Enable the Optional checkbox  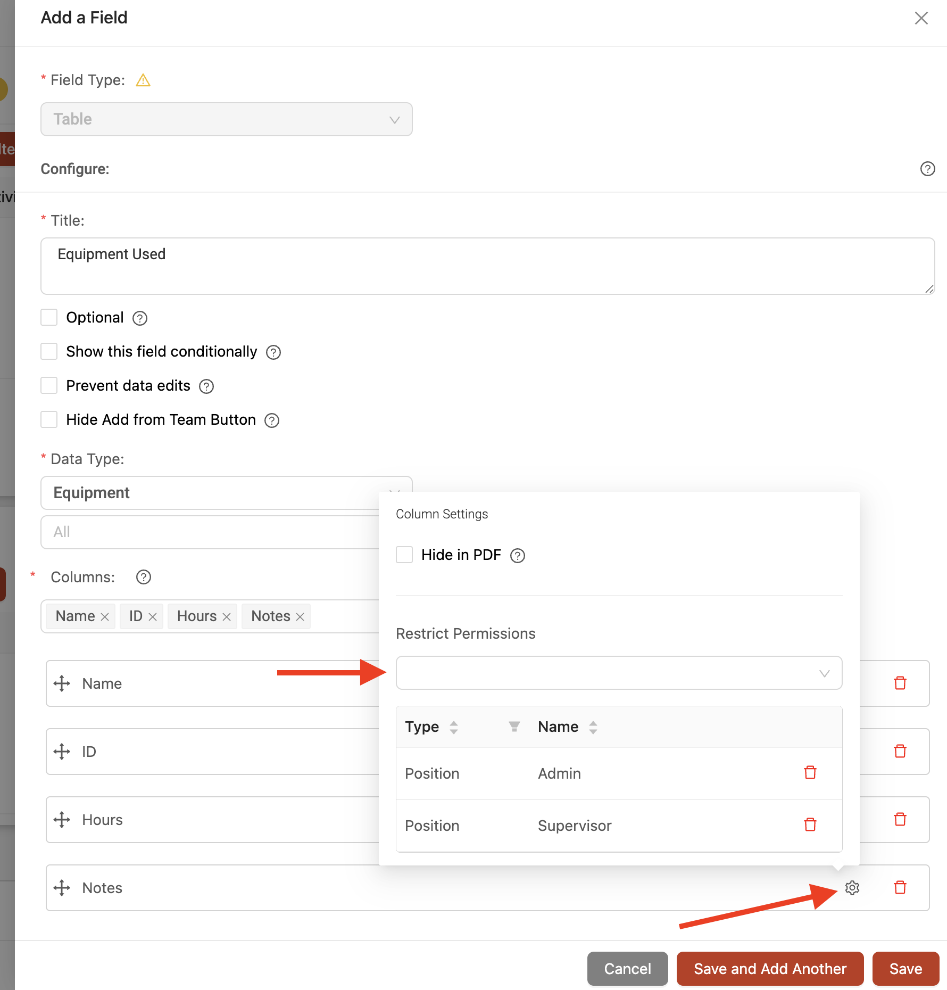coord(49,317)
